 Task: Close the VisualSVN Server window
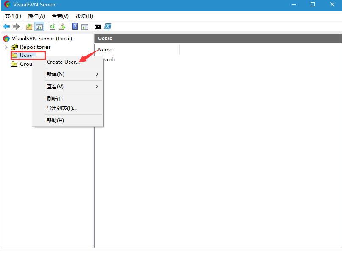(332, 4)
